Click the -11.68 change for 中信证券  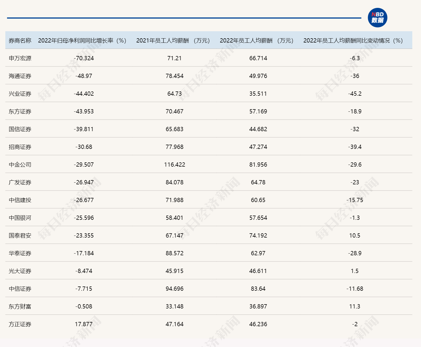[x=355, y=289]
